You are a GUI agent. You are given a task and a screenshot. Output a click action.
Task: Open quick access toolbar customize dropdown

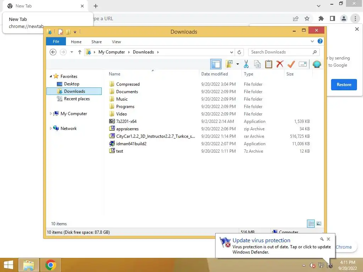click(75, 32)
